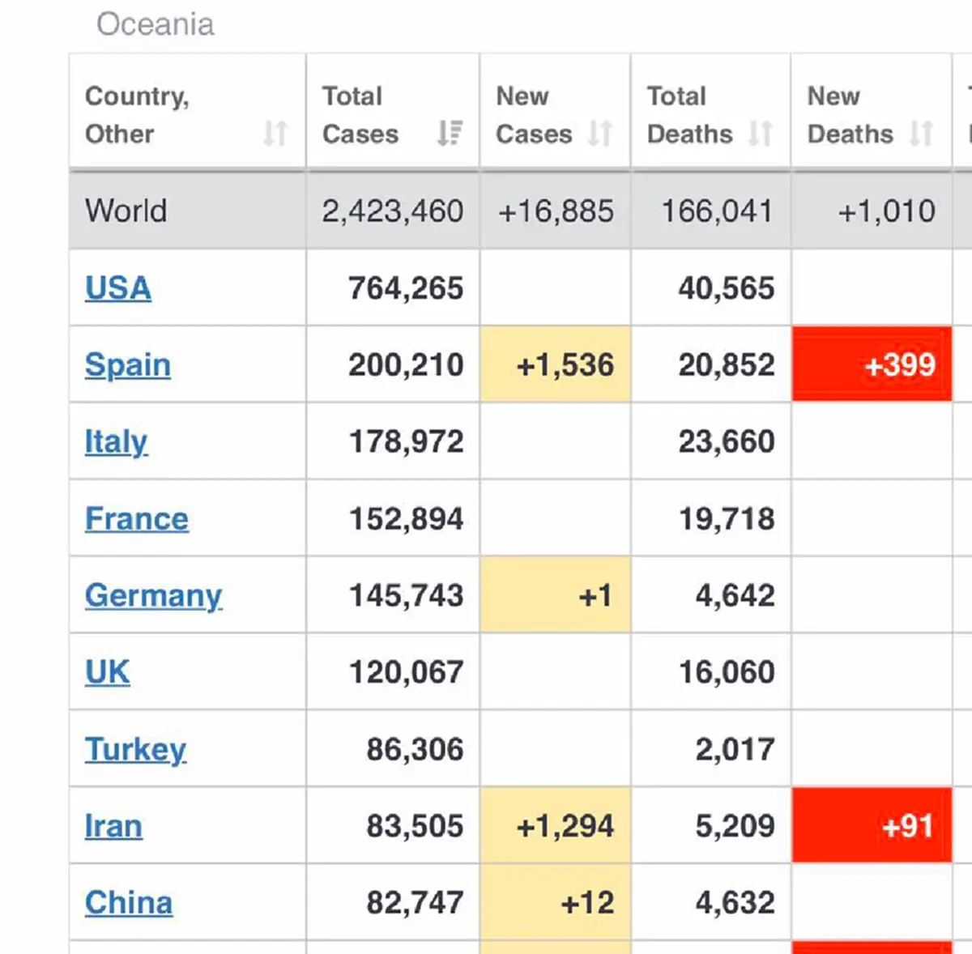
Task: Click Iran's red +91 new deaths cell
Action: (x=872, y=825)
